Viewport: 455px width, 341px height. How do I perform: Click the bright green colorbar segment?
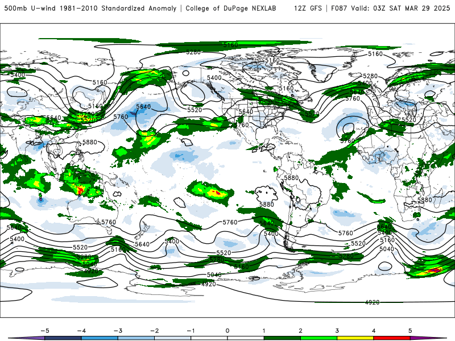318,338
